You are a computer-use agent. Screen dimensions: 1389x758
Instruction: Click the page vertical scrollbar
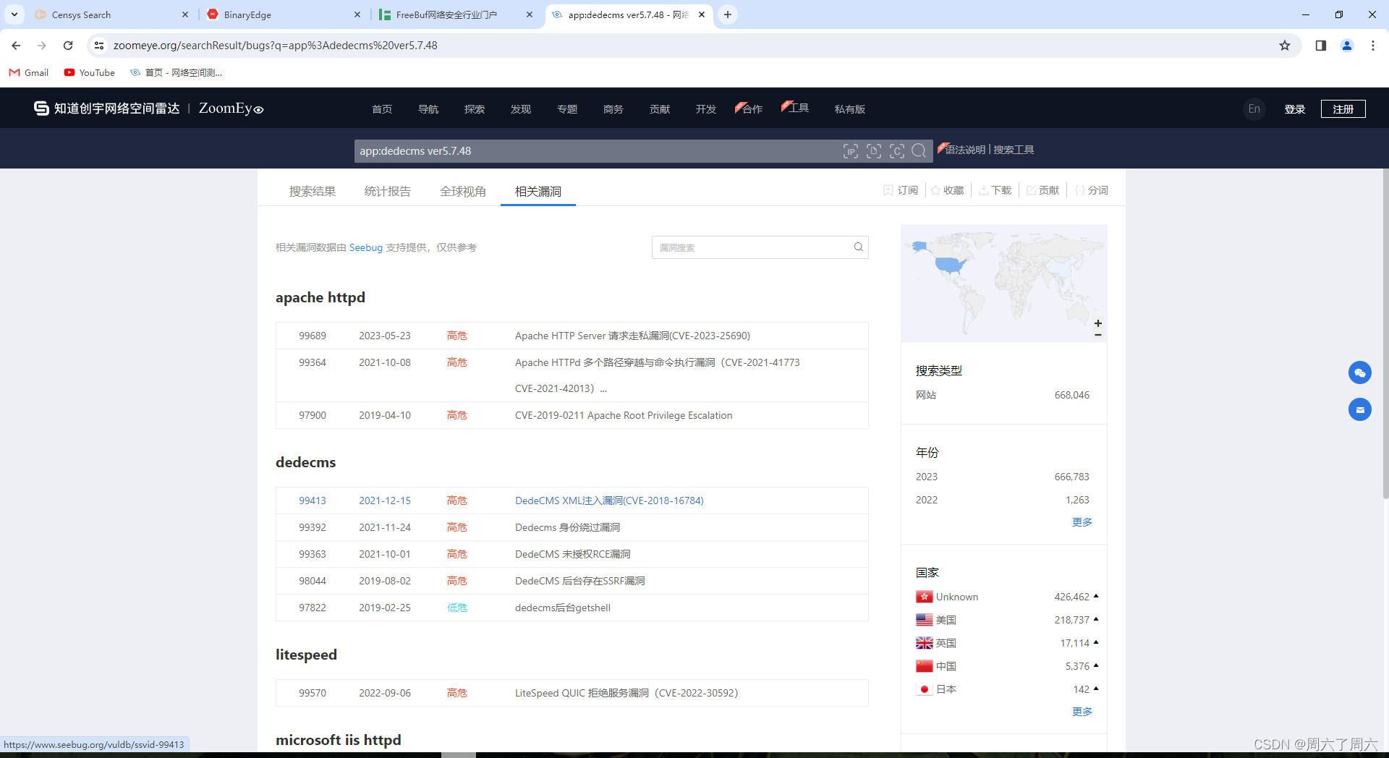[1385, 333]
